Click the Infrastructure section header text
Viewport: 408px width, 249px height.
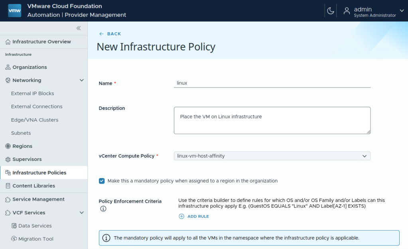click(18, 54)
